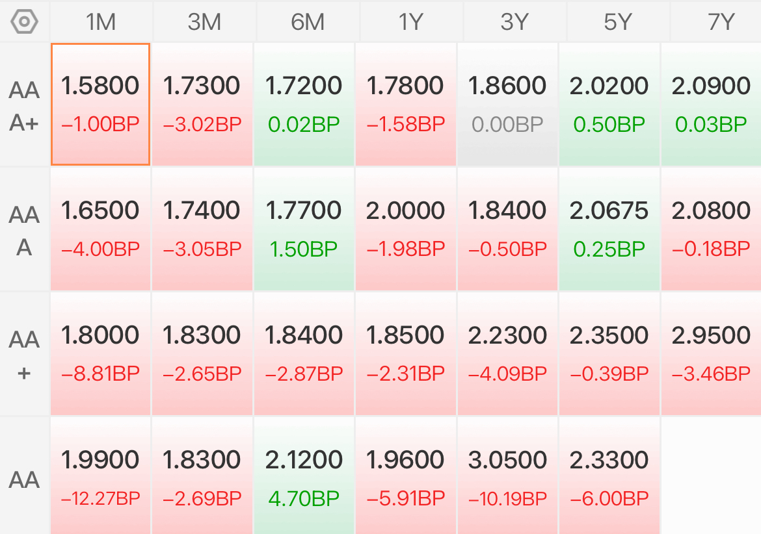Open highlighted AAA+ 1M cell 1.5800
Screen dimensions: 761x534
pyautogui.click(x=100, y=104)
